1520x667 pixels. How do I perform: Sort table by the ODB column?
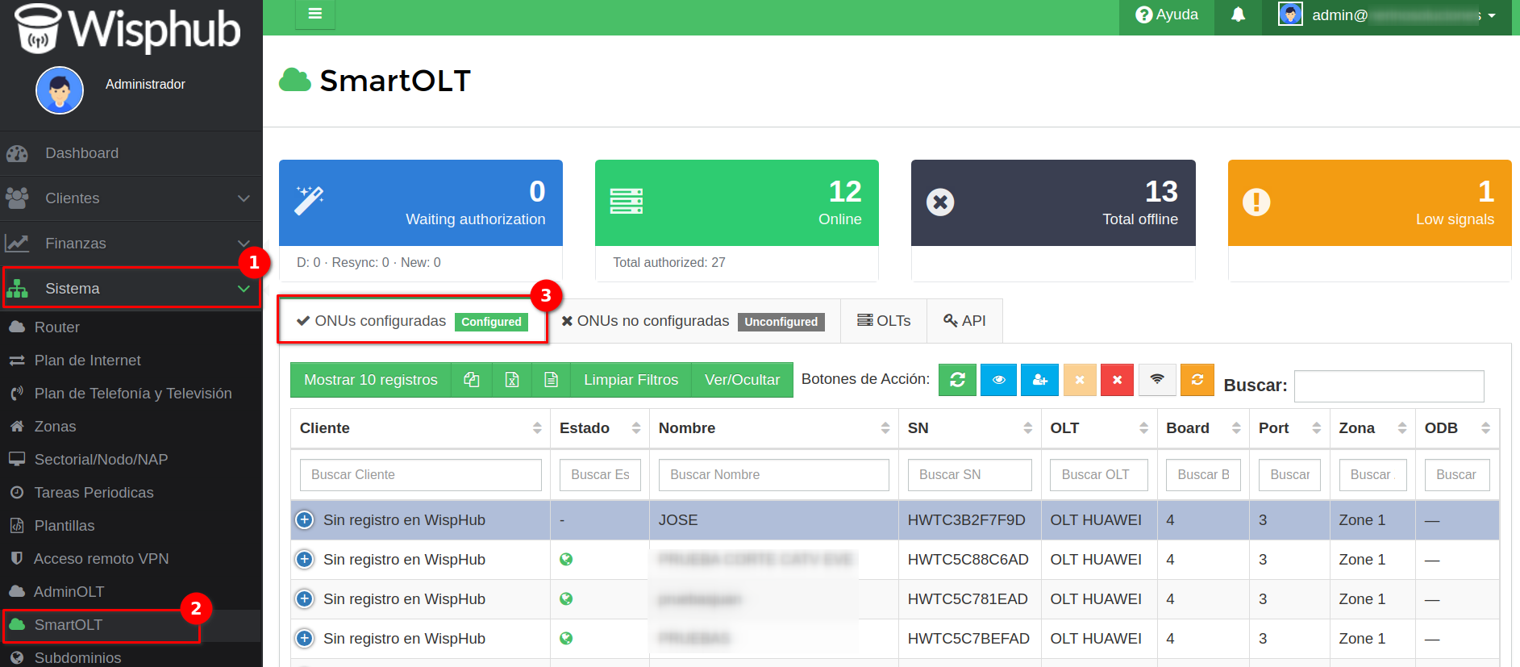tap(1457, 428)
